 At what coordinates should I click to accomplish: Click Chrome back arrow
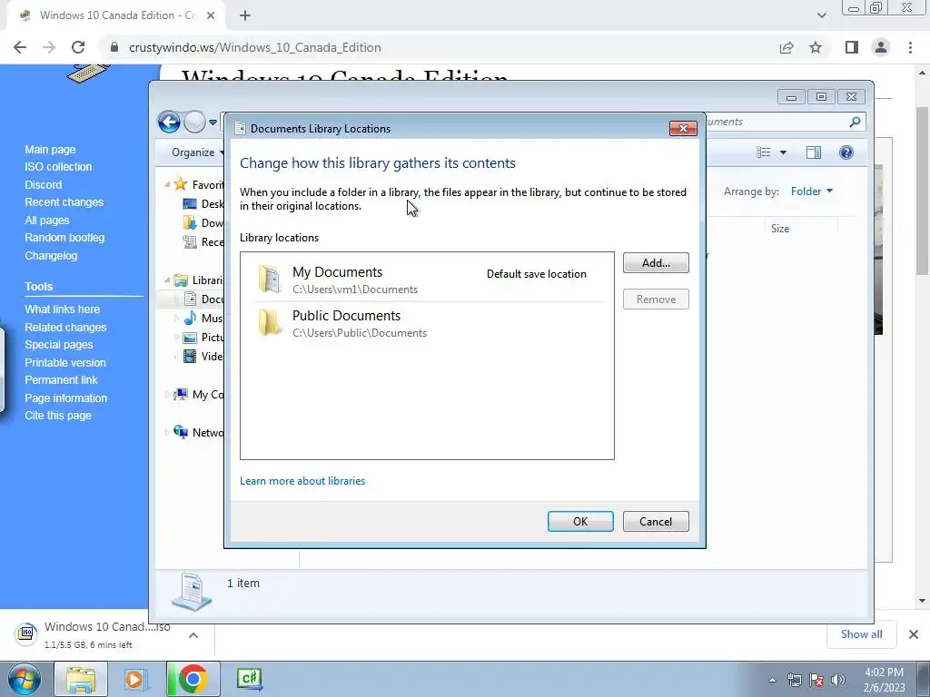tap(20, 47)
